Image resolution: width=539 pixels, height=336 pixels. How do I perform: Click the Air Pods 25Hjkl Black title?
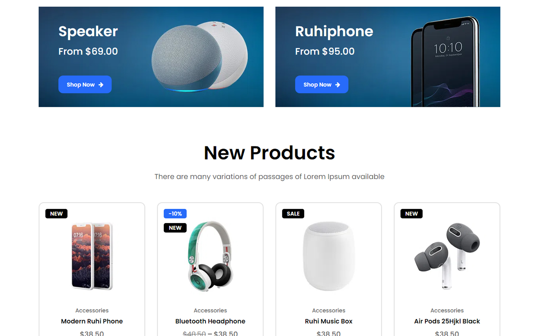447,321
